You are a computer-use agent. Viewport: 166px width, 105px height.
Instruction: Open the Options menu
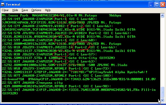(x=36, y=10)
